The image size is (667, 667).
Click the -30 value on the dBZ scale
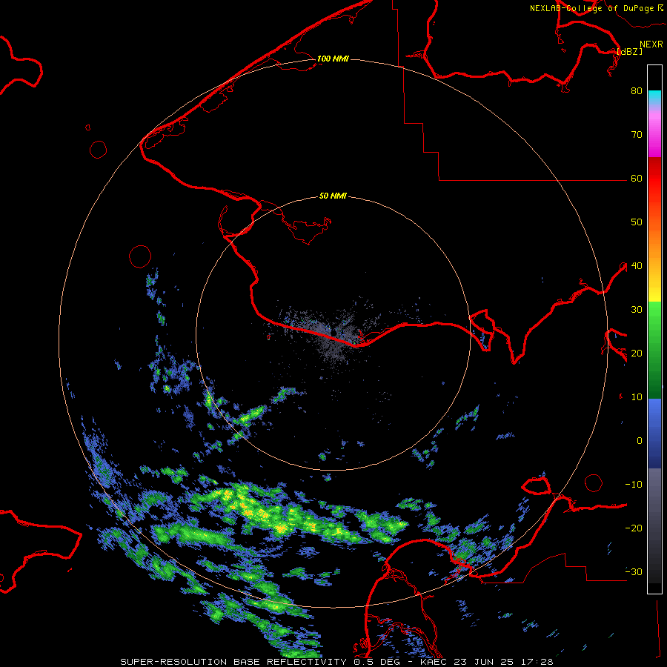634,571
